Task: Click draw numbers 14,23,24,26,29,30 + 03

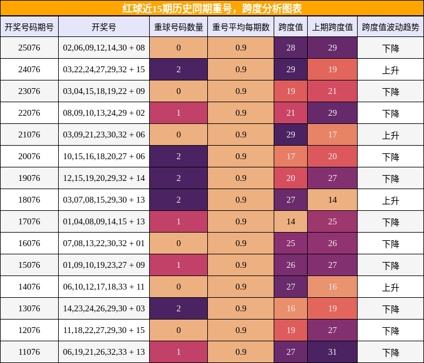Action: coord(104,308)
